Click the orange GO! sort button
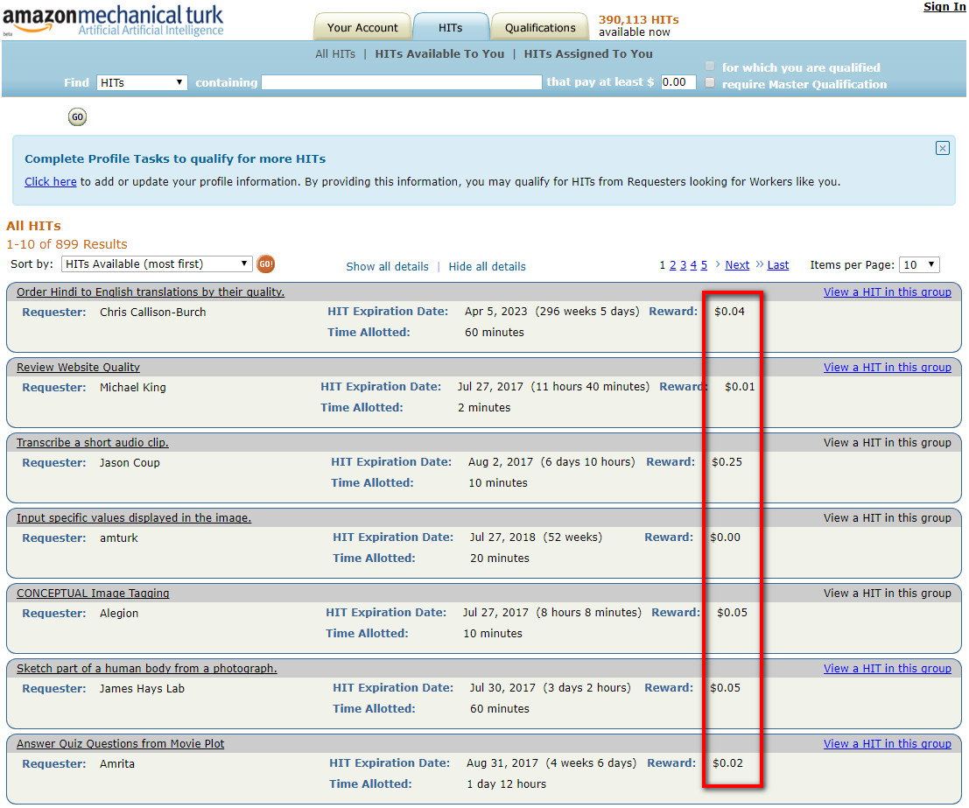 click(x=265, y=264)
